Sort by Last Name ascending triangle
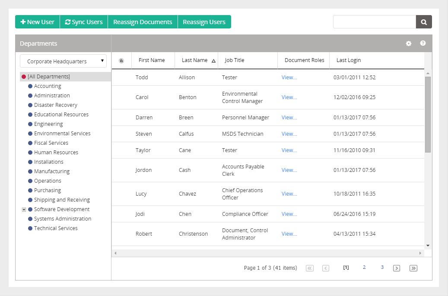 point(213,61)
